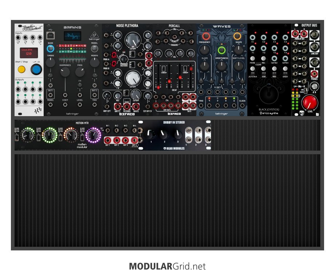Image resolution: width=335 pixels, height=274 pixels.
Task: Push the CH4 SKEW button on Black Joystick2
Action: [285, 69]
